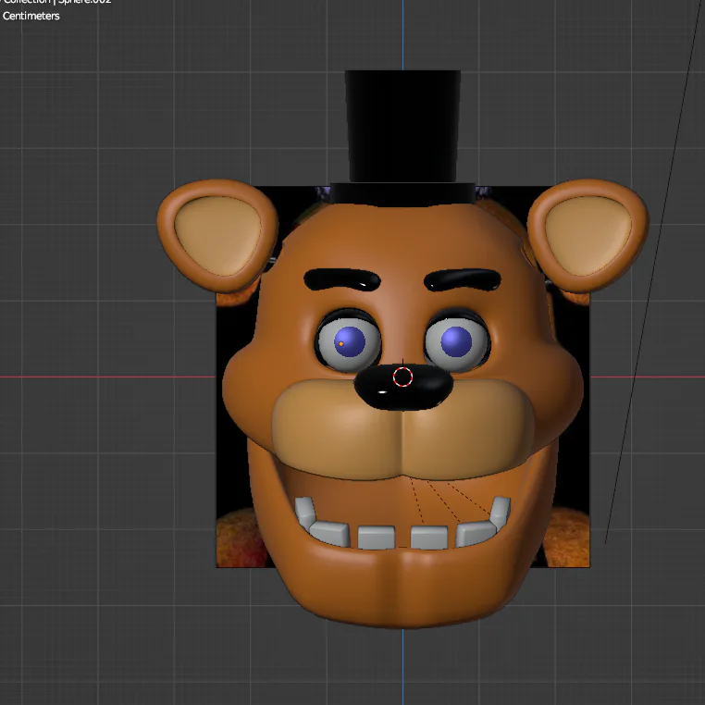
Task: Select the right-side blue iris eyeball
Action: click(457, 341)
